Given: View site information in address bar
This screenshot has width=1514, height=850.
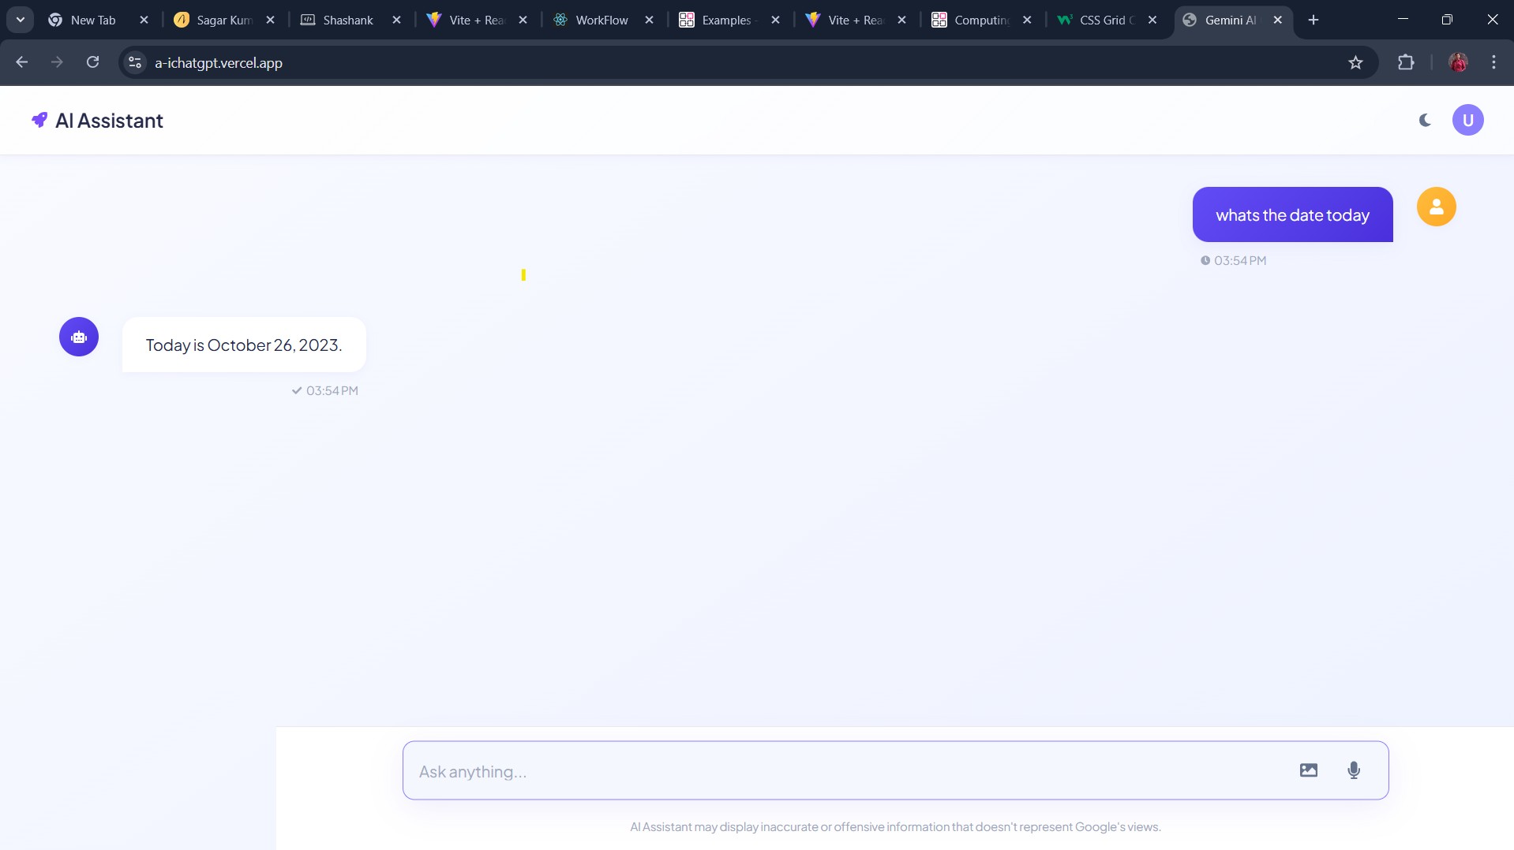Looking at the screenshot, I should coord(135,62).
